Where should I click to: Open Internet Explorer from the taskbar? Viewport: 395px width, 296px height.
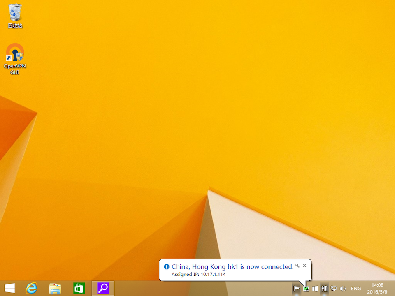tap(31, 289)
